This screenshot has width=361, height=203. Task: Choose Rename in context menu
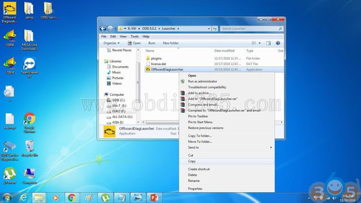pyautogui.click(x=227, y=180)
